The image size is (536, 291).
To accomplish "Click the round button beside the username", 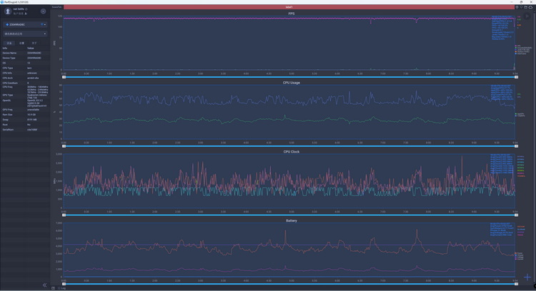I will pos(43,11).
